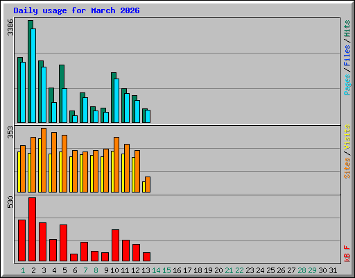Image resolution: width=355 pixels, height=278 pixels.
Task: Select the tallest dark green hits bar for day 2
Action: click(29, 72)
